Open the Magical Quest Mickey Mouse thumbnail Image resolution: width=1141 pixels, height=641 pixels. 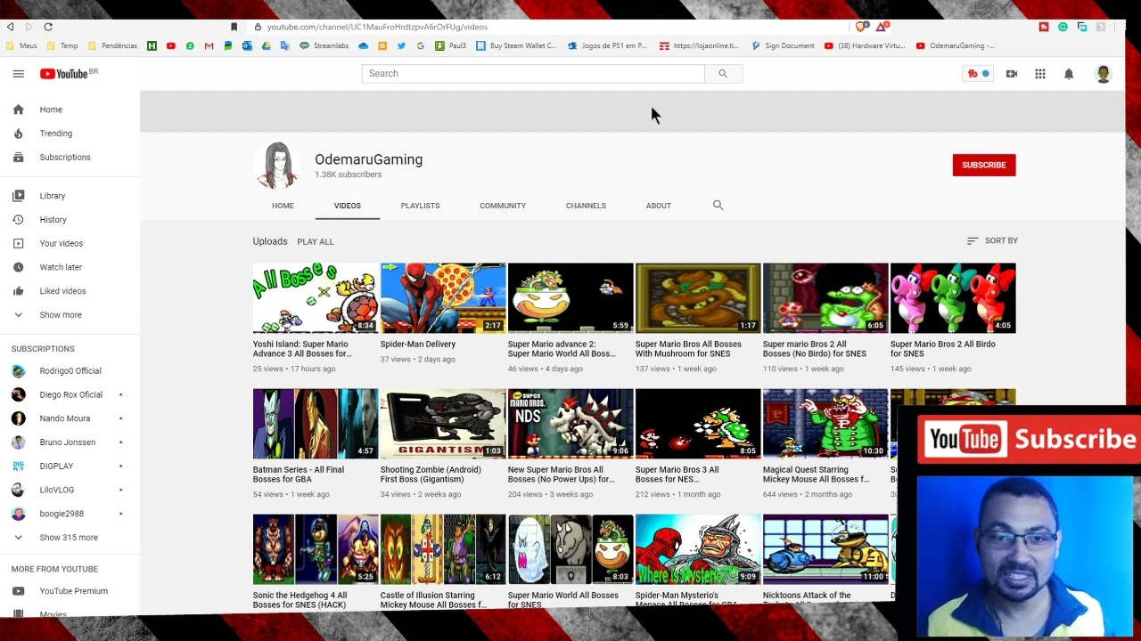click(x=825, y=424)
